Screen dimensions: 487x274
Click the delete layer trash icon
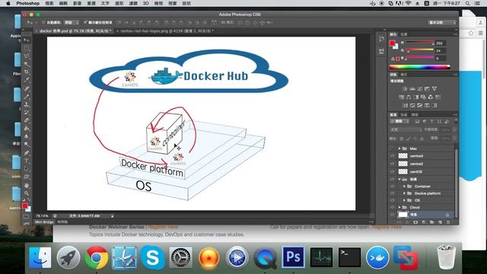pyautogui.click(x=448, y=222)
